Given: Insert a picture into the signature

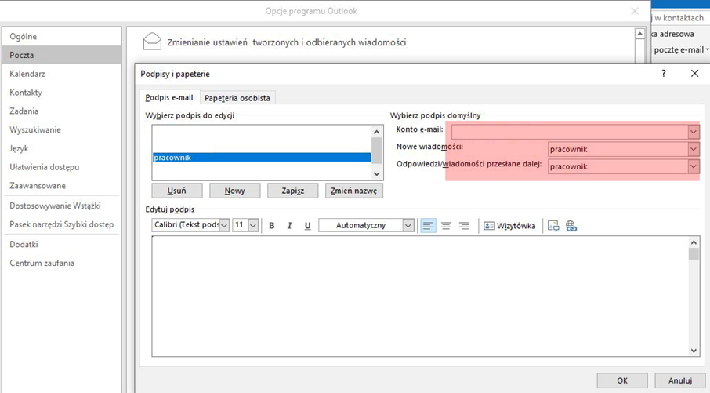Looking at the screenshot, I should click(x=553, y=226).
